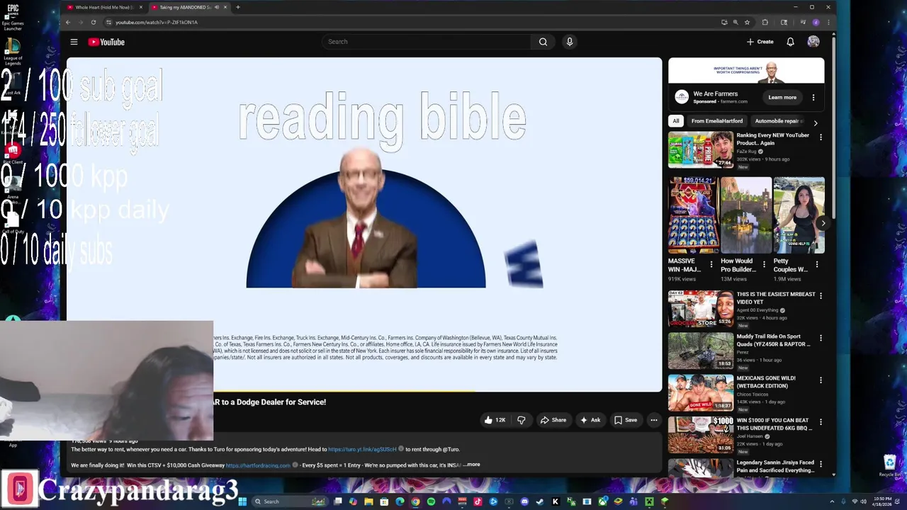Open options for 'MEXICANS GONE WILD' video
Image resolution: width=907 pixels, height=510 pixels.
point(821,380)
